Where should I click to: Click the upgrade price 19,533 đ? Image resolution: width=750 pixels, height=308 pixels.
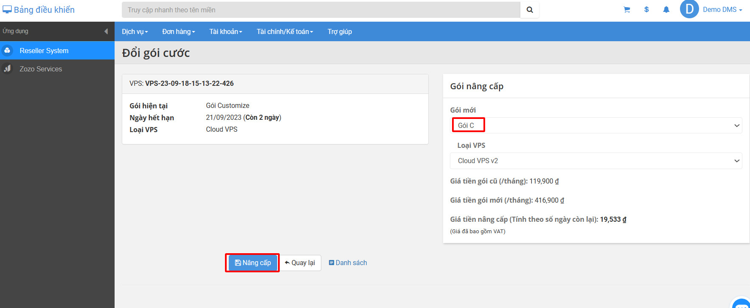(x=613, y=219)
